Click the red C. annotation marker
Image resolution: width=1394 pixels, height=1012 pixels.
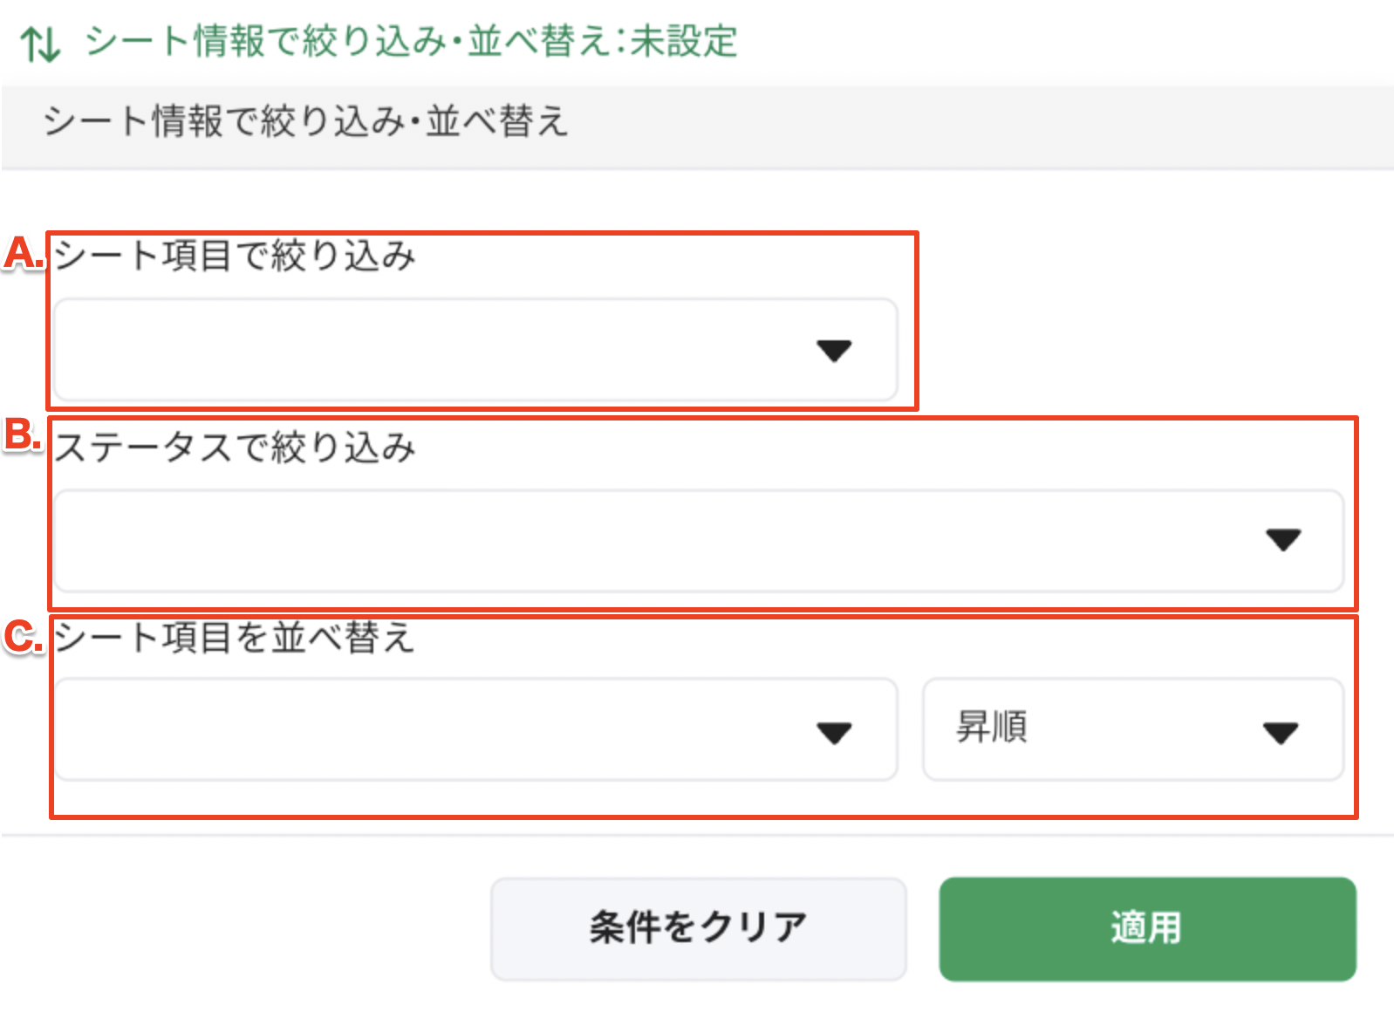point(24,637)
